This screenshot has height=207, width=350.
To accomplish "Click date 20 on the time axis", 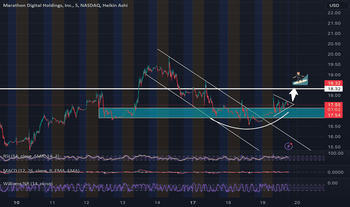I will [297, 202].
